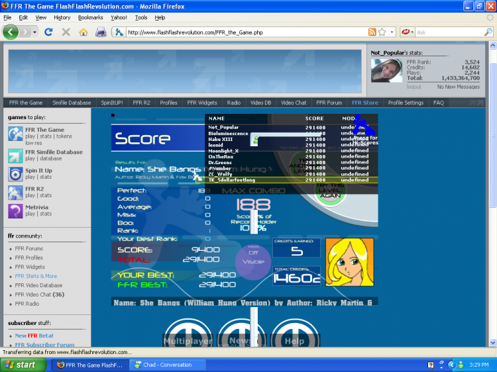497x372 pixels.
Task: Click the Metrivia question mark icon
Action: (16, 210)
